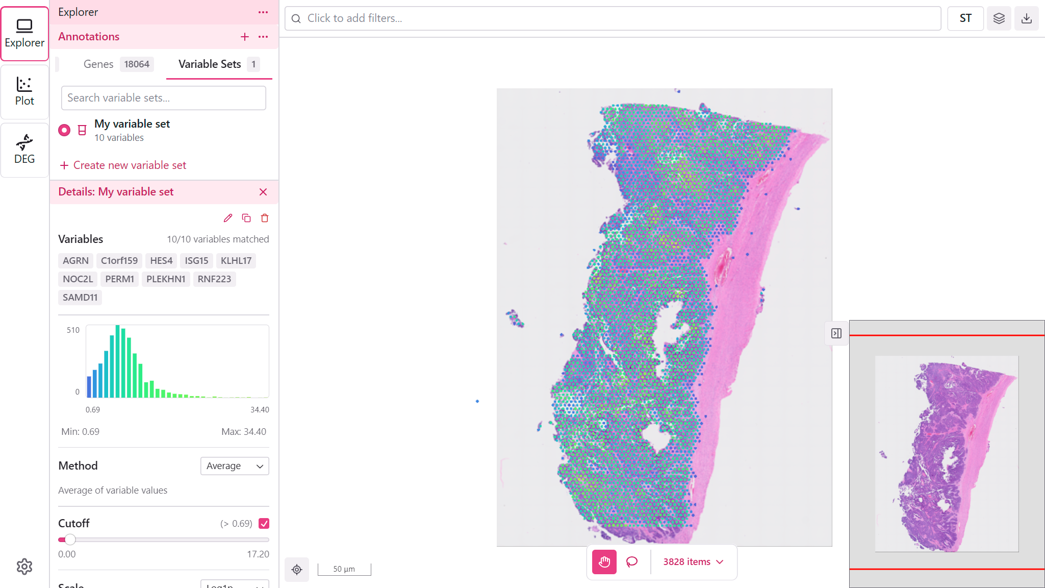
Task: Select My variable set radio button
Action: coord(64,130)
